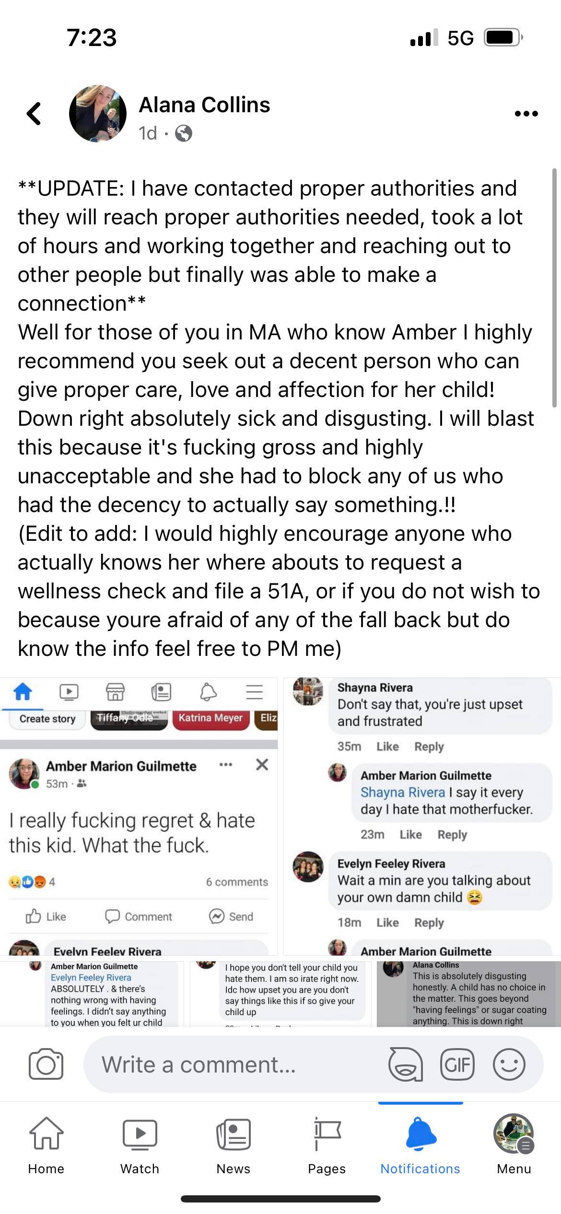Image resolution: width=561 pixels, height=1214 pixels.
Task: Open the screenshot of Amber's post
Action: click(139, 816)
